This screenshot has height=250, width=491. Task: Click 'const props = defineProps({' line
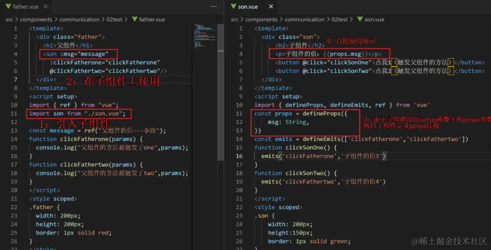point(301,113)
